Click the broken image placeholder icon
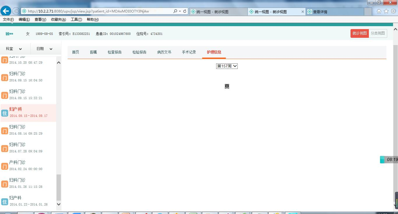 click(227, 86)
